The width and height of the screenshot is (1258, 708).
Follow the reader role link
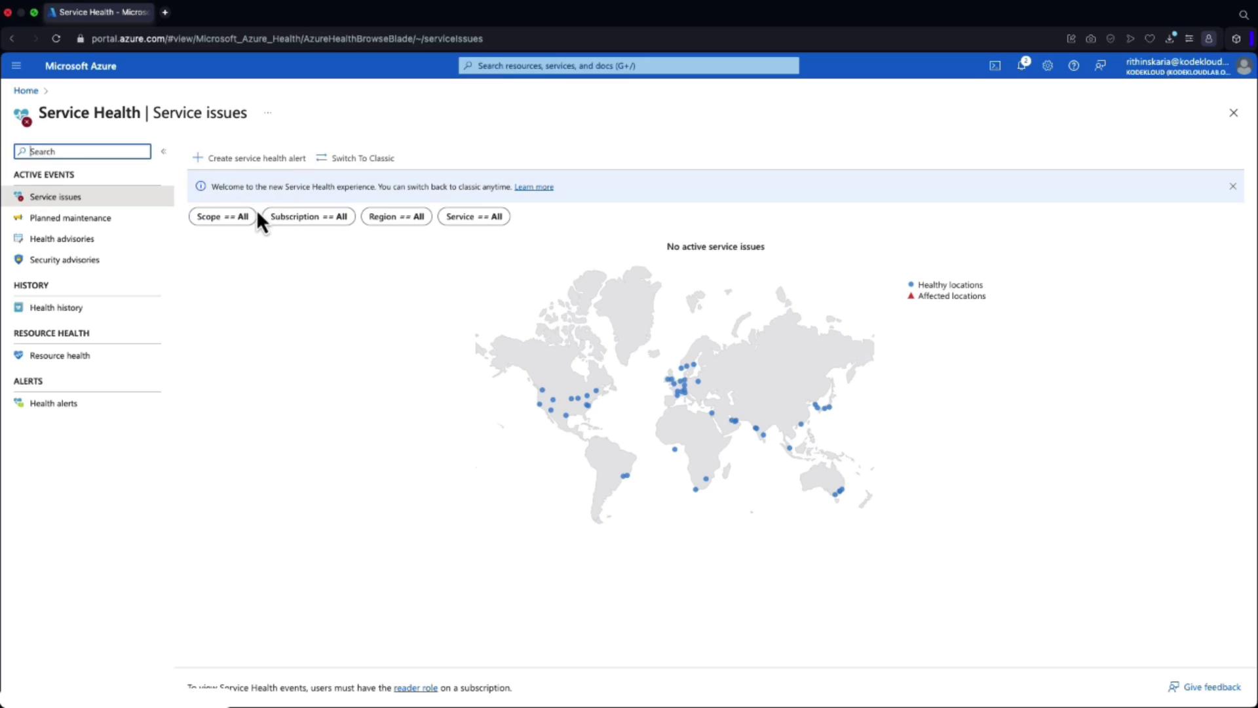click(x=415, y=688)
